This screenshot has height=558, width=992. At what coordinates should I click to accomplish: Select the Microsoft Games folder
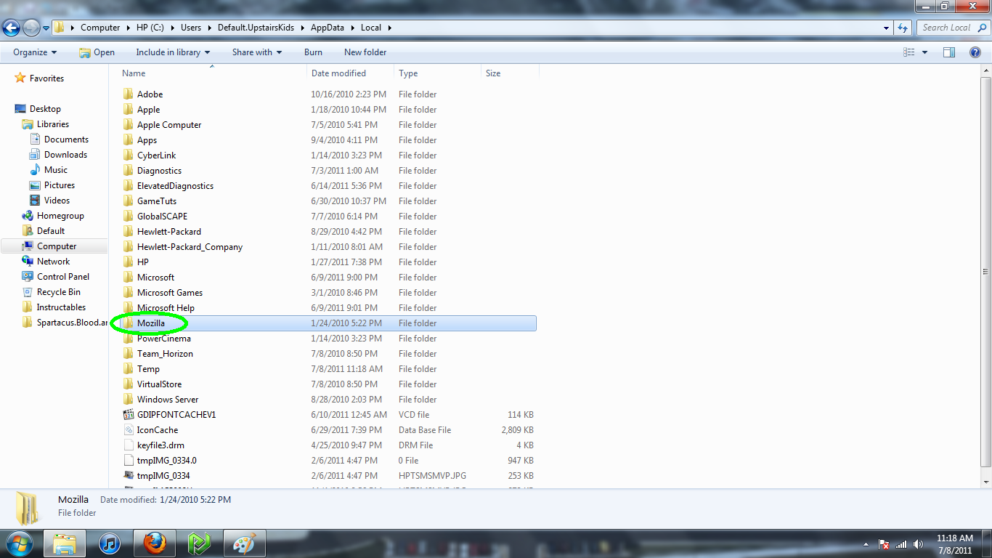[x=170, y=293]
